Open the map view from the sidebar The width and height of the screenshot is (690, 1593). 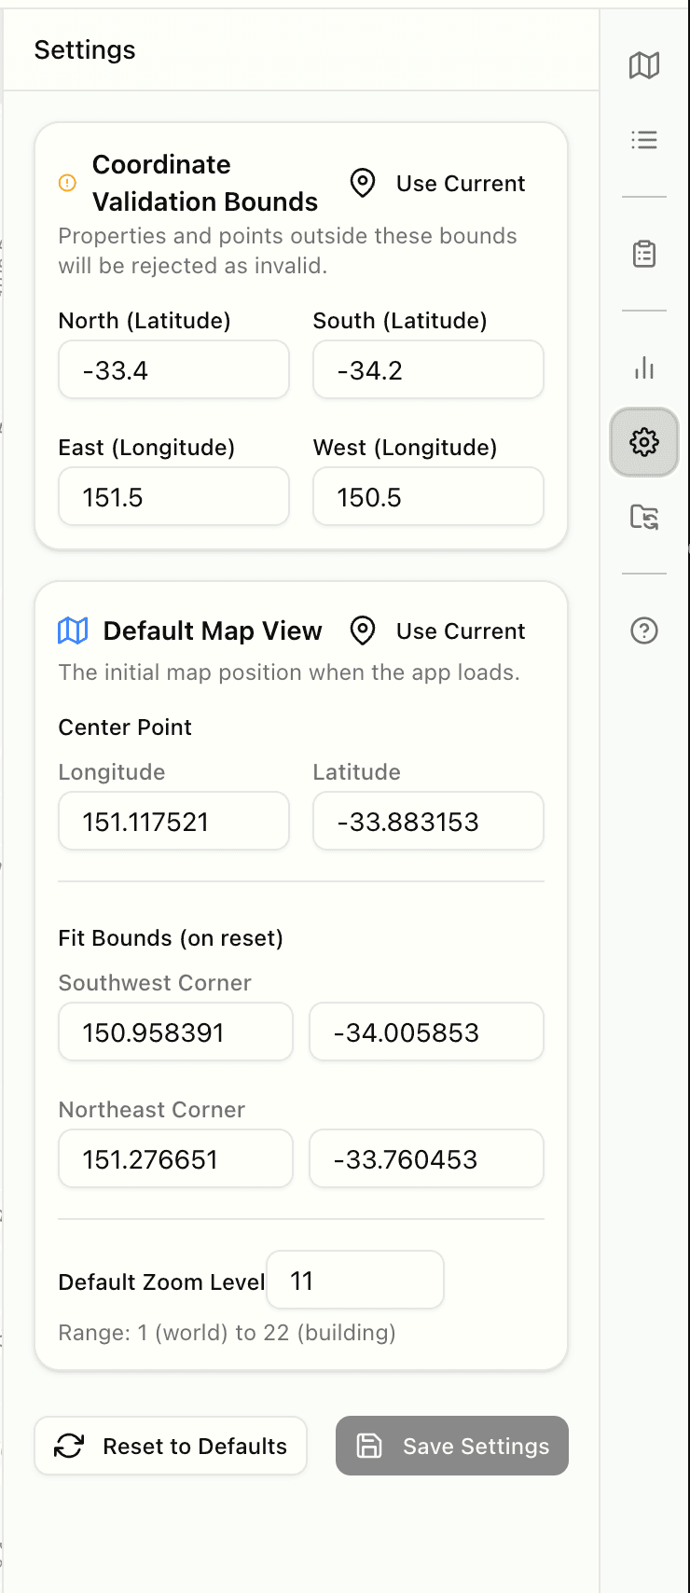pyautogui.click(x=643, y=65)
